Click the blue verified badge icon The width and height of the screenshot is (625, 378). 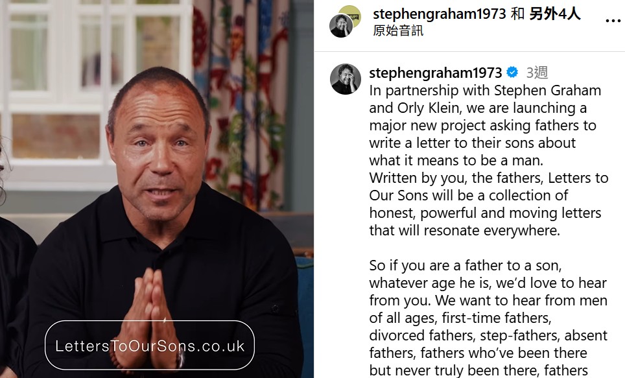click(512, 72)
